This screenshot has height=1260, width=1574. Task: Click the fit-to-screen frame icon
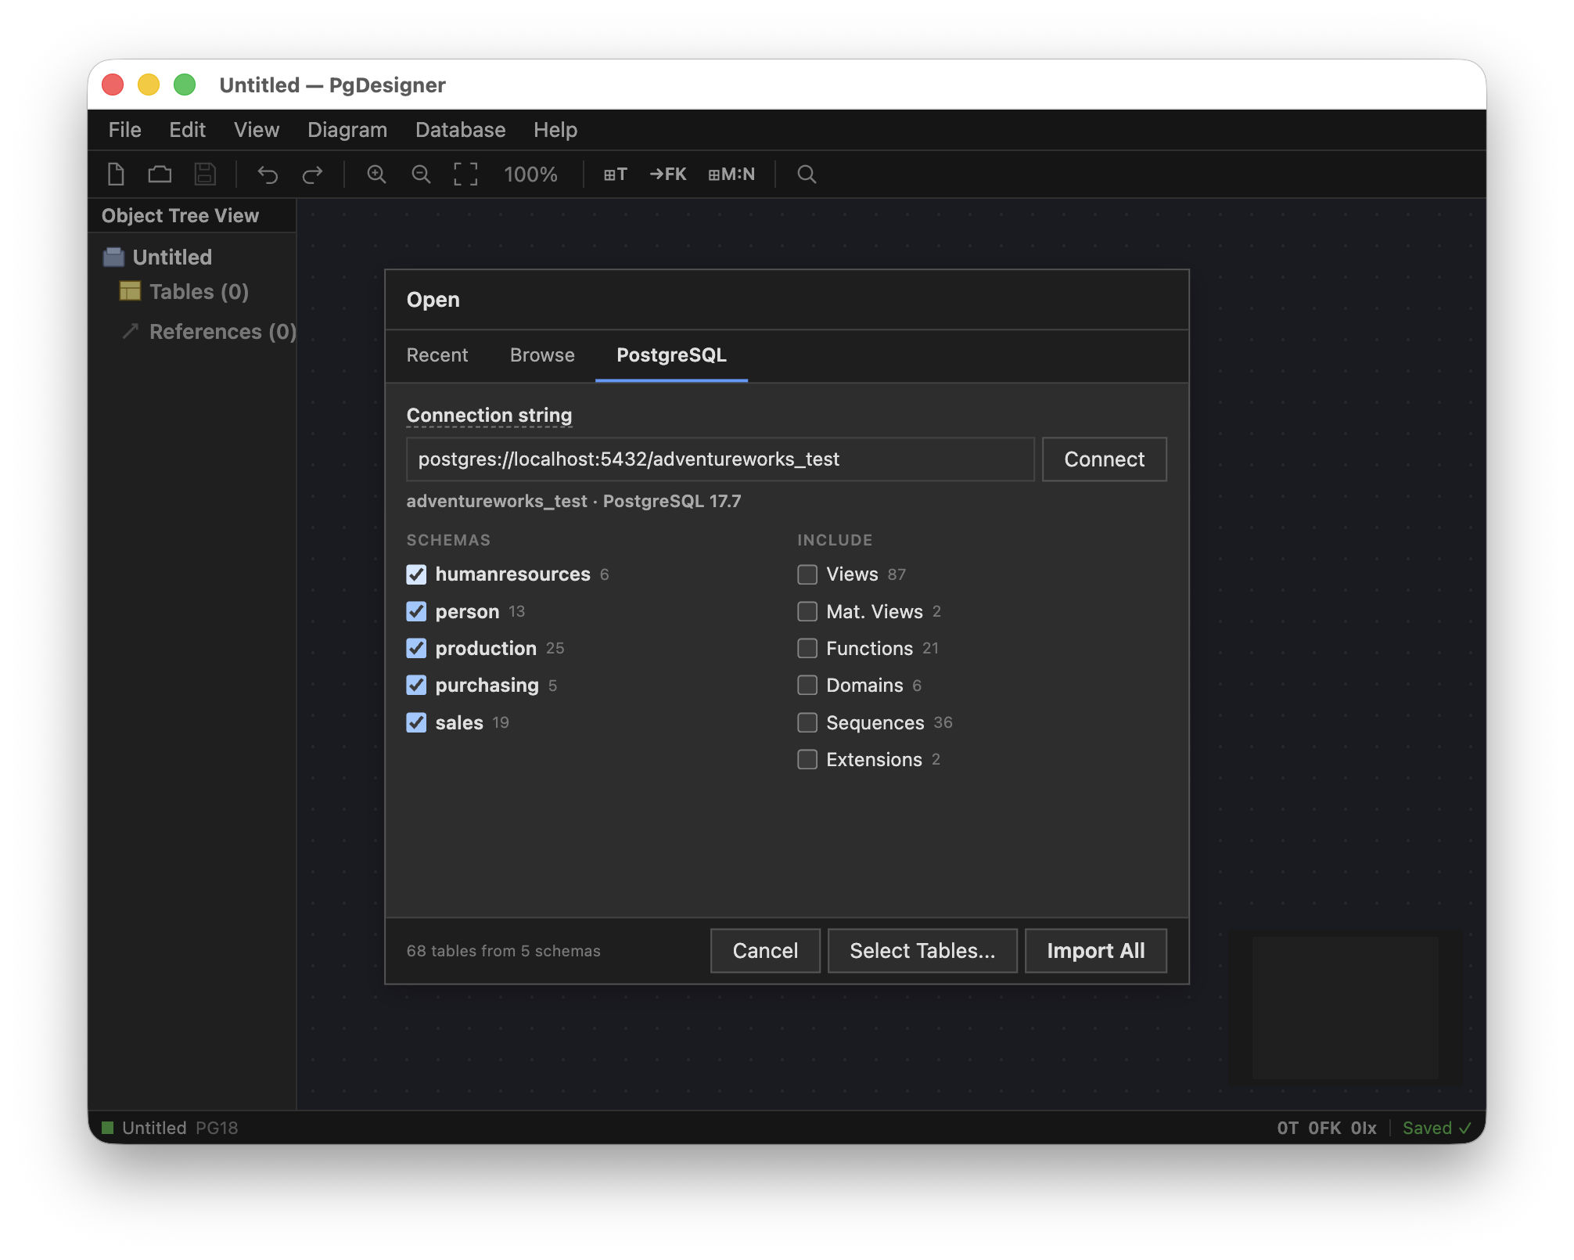pyautogui.click(x=465, y=174)
